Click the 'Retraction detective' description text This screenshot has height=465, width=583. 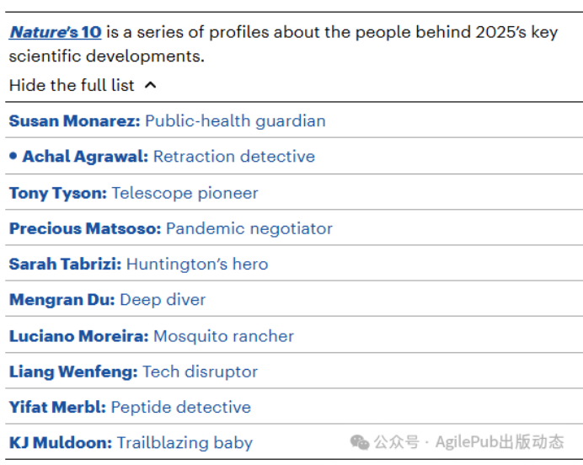click(233, 157)
